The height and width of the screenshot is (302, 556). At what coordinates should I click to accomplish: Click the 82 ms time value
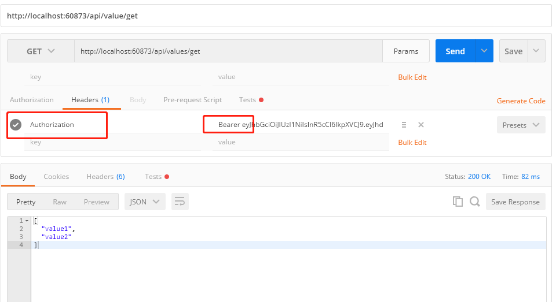(531, 177)
